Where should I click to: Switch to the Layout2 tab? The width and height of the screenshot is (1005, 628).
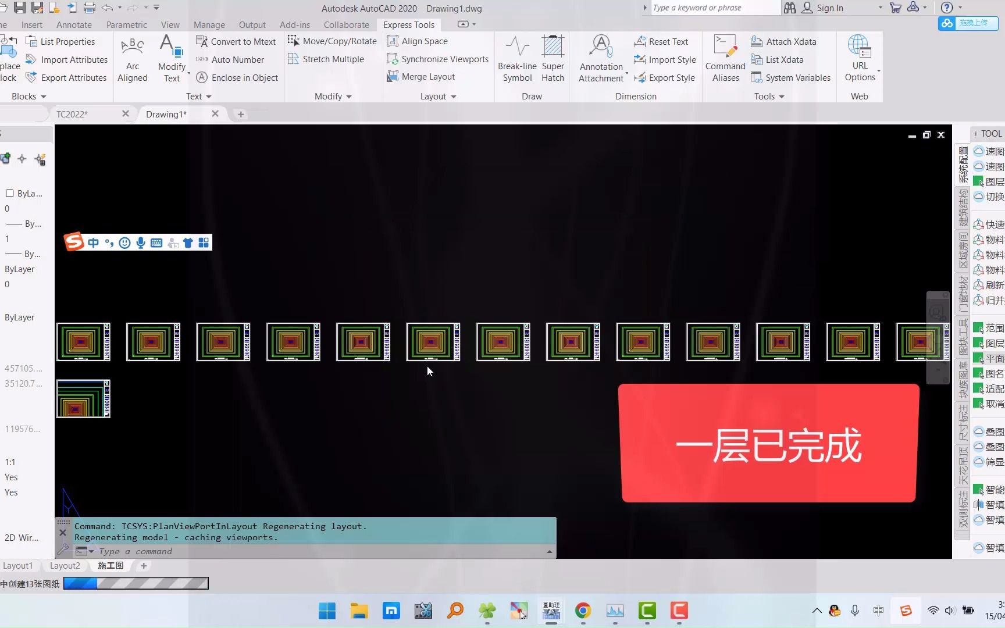point(65,565)
